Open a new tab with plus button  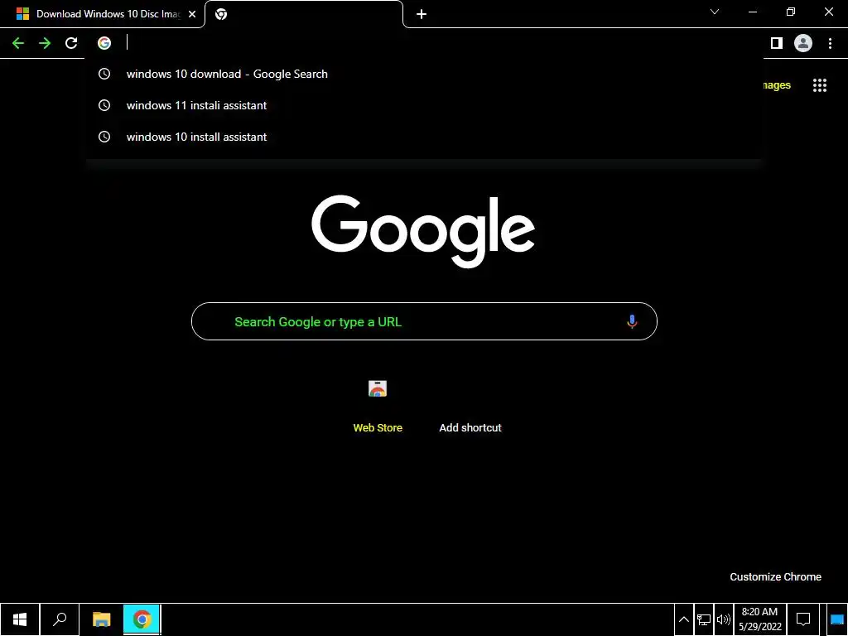coord(422,14)
